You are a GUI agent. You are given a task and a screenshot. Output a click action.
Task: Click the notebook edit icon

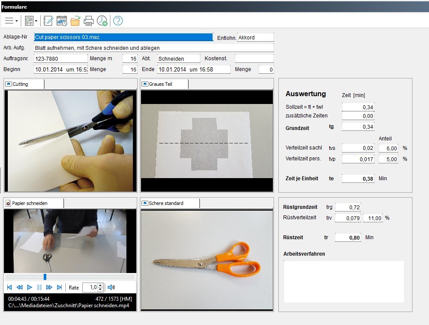click(x=48, y=20)
